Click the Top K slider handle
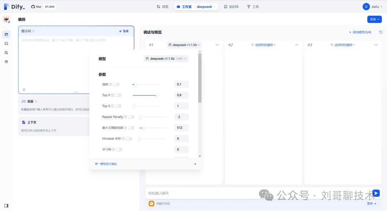 134,106
